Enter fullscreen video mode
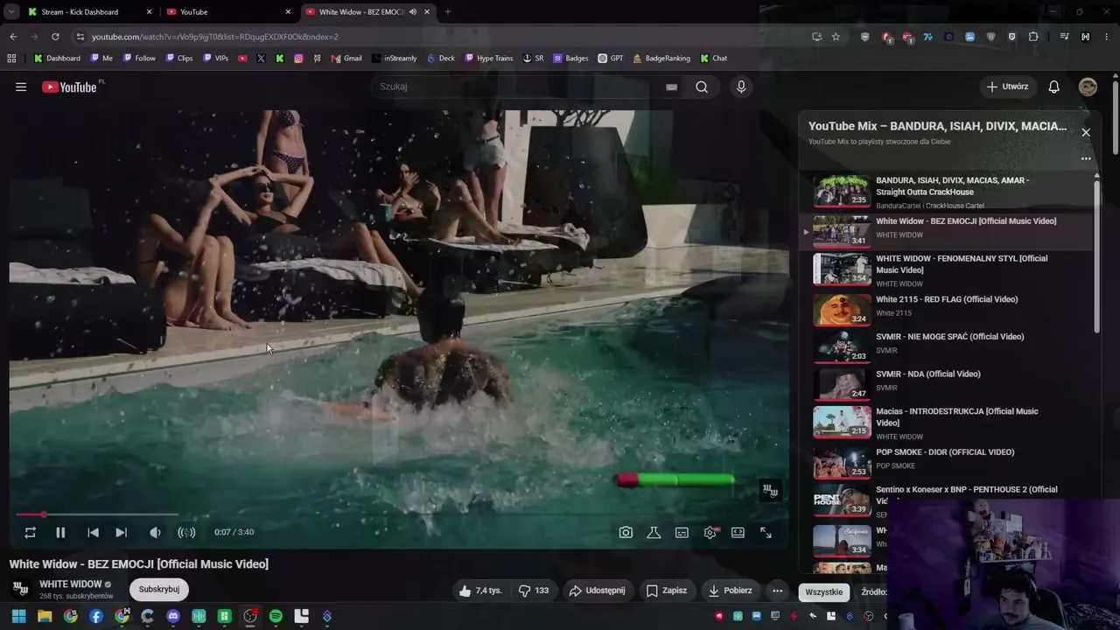This screenshot has height=630, width=1120. [x=766, y=532]
